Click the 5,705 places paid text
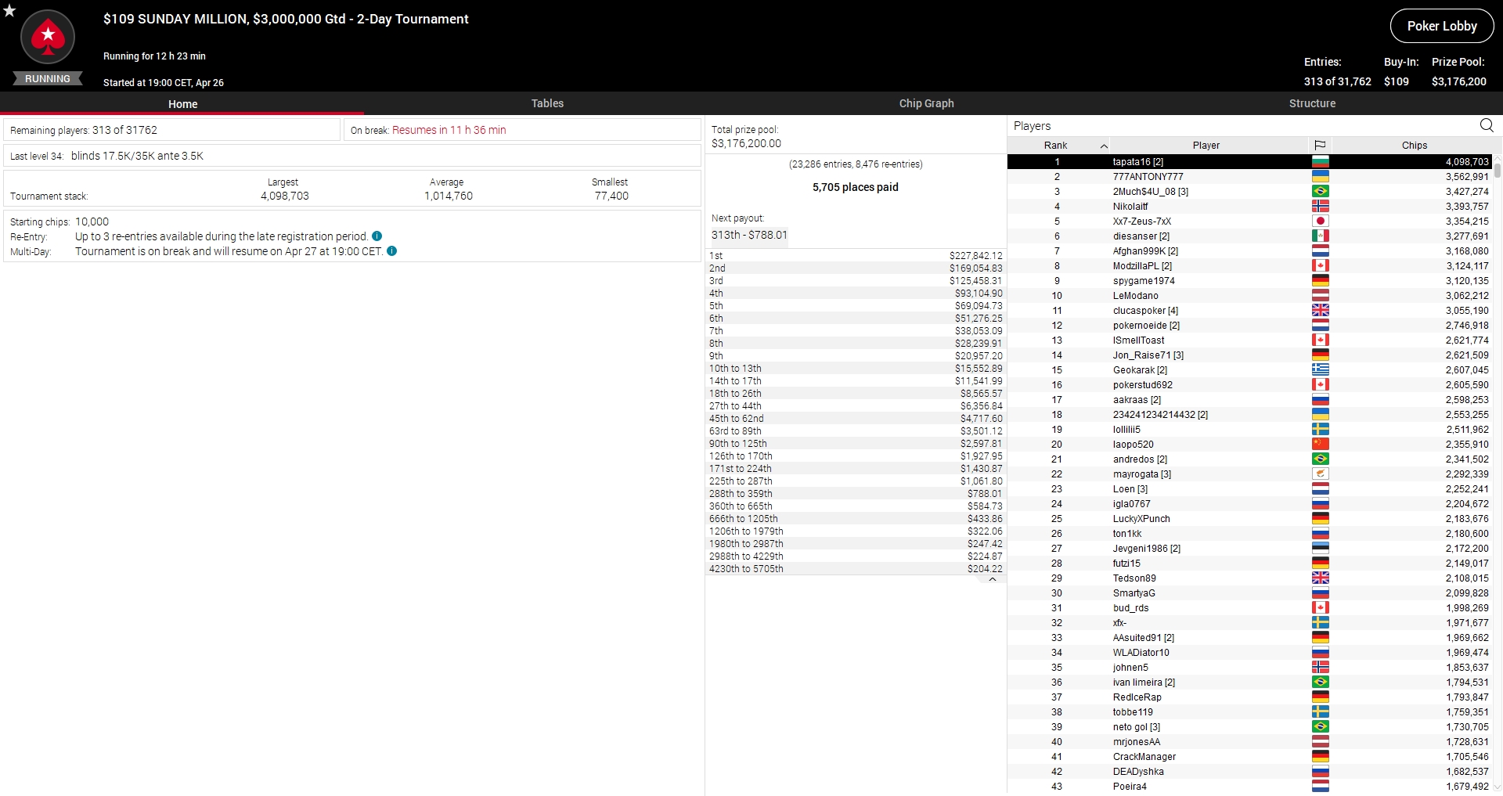 (855, 187)
